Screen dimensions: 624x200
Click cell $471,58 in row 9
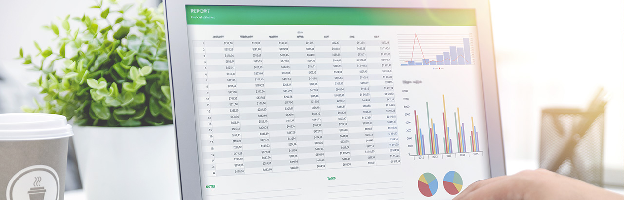[232, 92]
